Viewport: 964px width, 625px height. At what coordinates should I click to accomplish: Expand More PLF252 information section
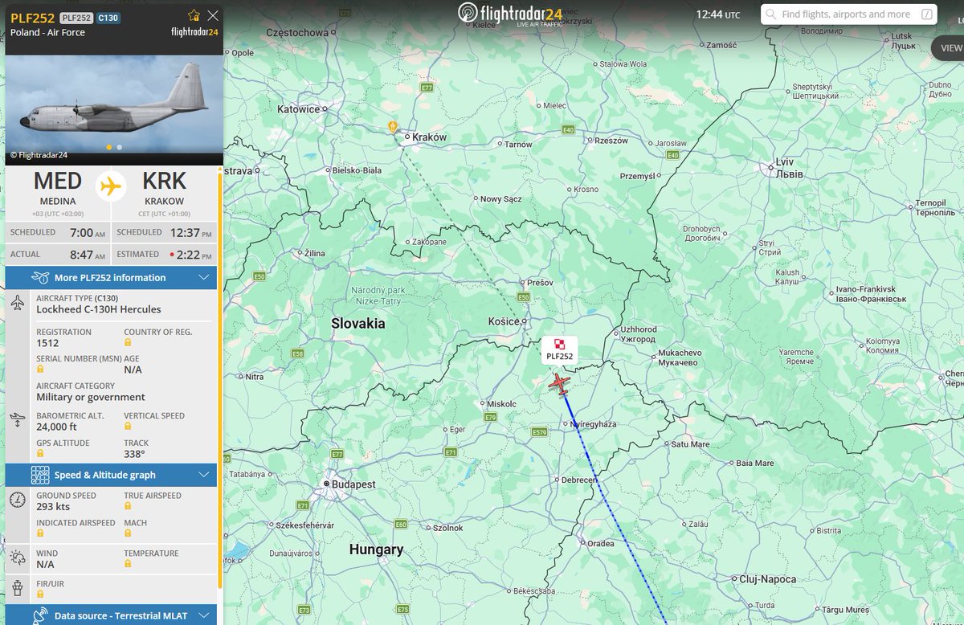(111, 278)
